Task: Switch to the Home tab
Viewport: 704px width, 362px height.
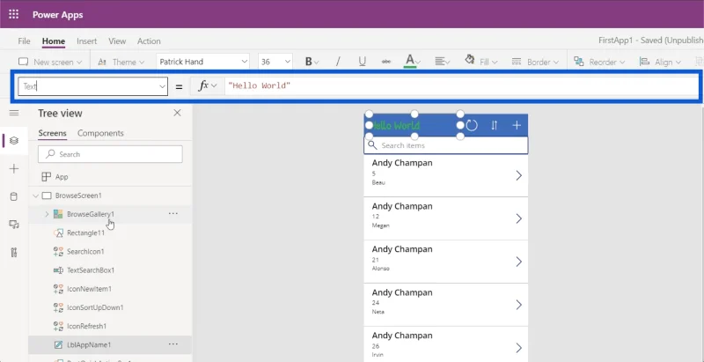Action: [54, 41]
